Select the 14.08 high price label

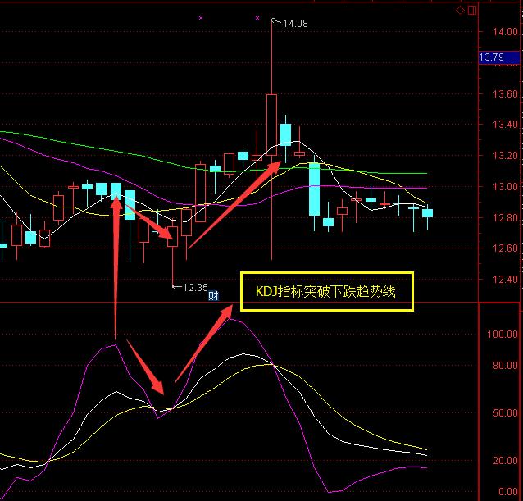tap(295, 24)
